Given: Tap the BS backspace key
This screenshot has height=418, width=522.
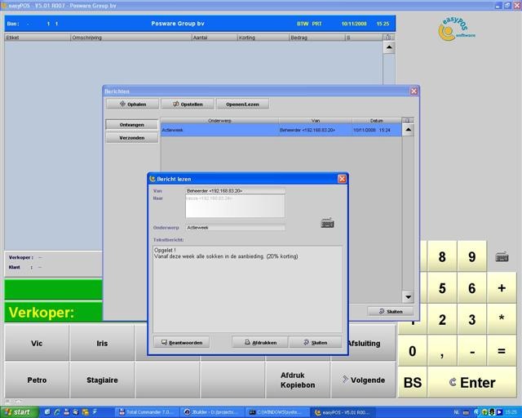Looking at the screenshot, I should pos(413,382).
